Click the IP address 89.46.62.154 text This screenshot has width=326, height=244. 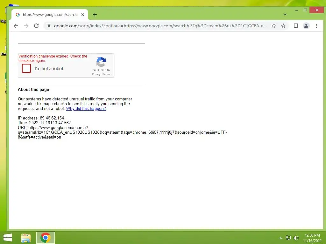[41, 118]
